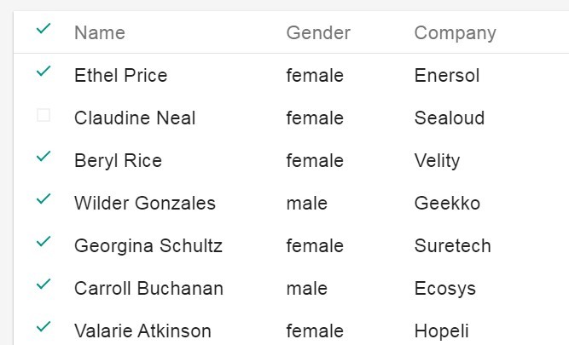Click the Sealoud company cell
Image resolution: width=569 pixels, height=345 pixels.
(449, 118)
